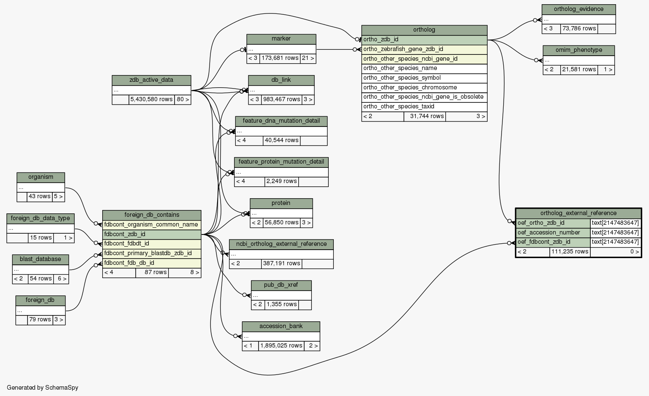Viewport: 649px width, 396px height.
Task: Open the zdb_active_data table header
Action: coord(151,80)
